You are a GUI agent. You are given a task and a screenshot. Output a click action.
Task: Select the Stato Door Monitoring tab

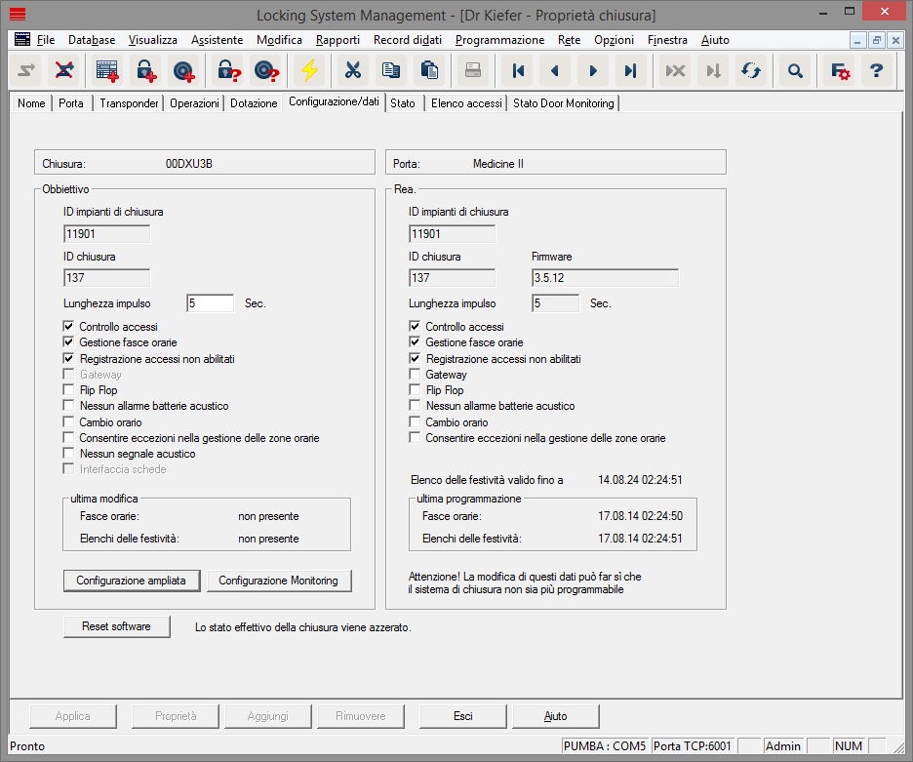click(564, 102)
